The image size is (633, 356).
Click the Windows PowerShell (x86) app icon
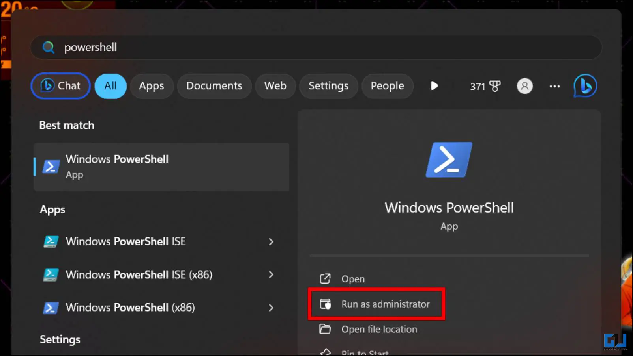pyautogui.click(x=51, y=308)
